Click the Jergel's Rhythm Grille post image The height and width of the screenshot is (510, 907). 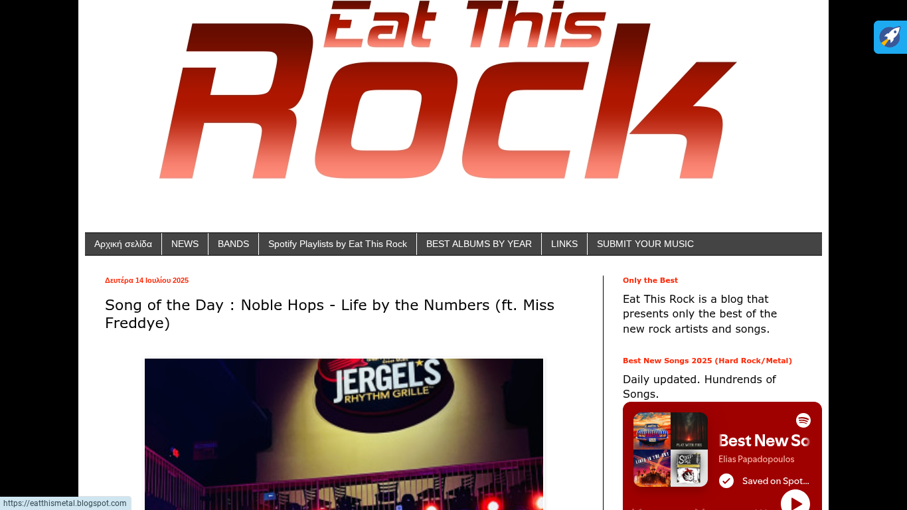point(344,434)
